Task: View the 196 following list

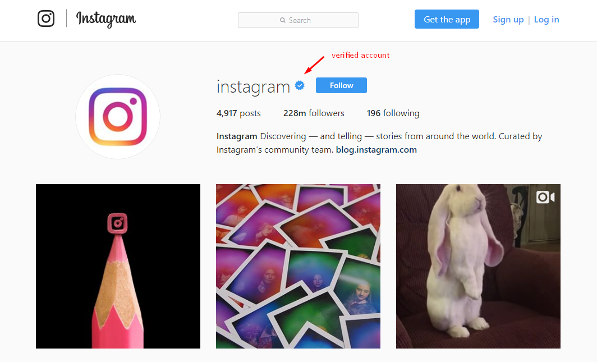Action: (x=393, y=113)
